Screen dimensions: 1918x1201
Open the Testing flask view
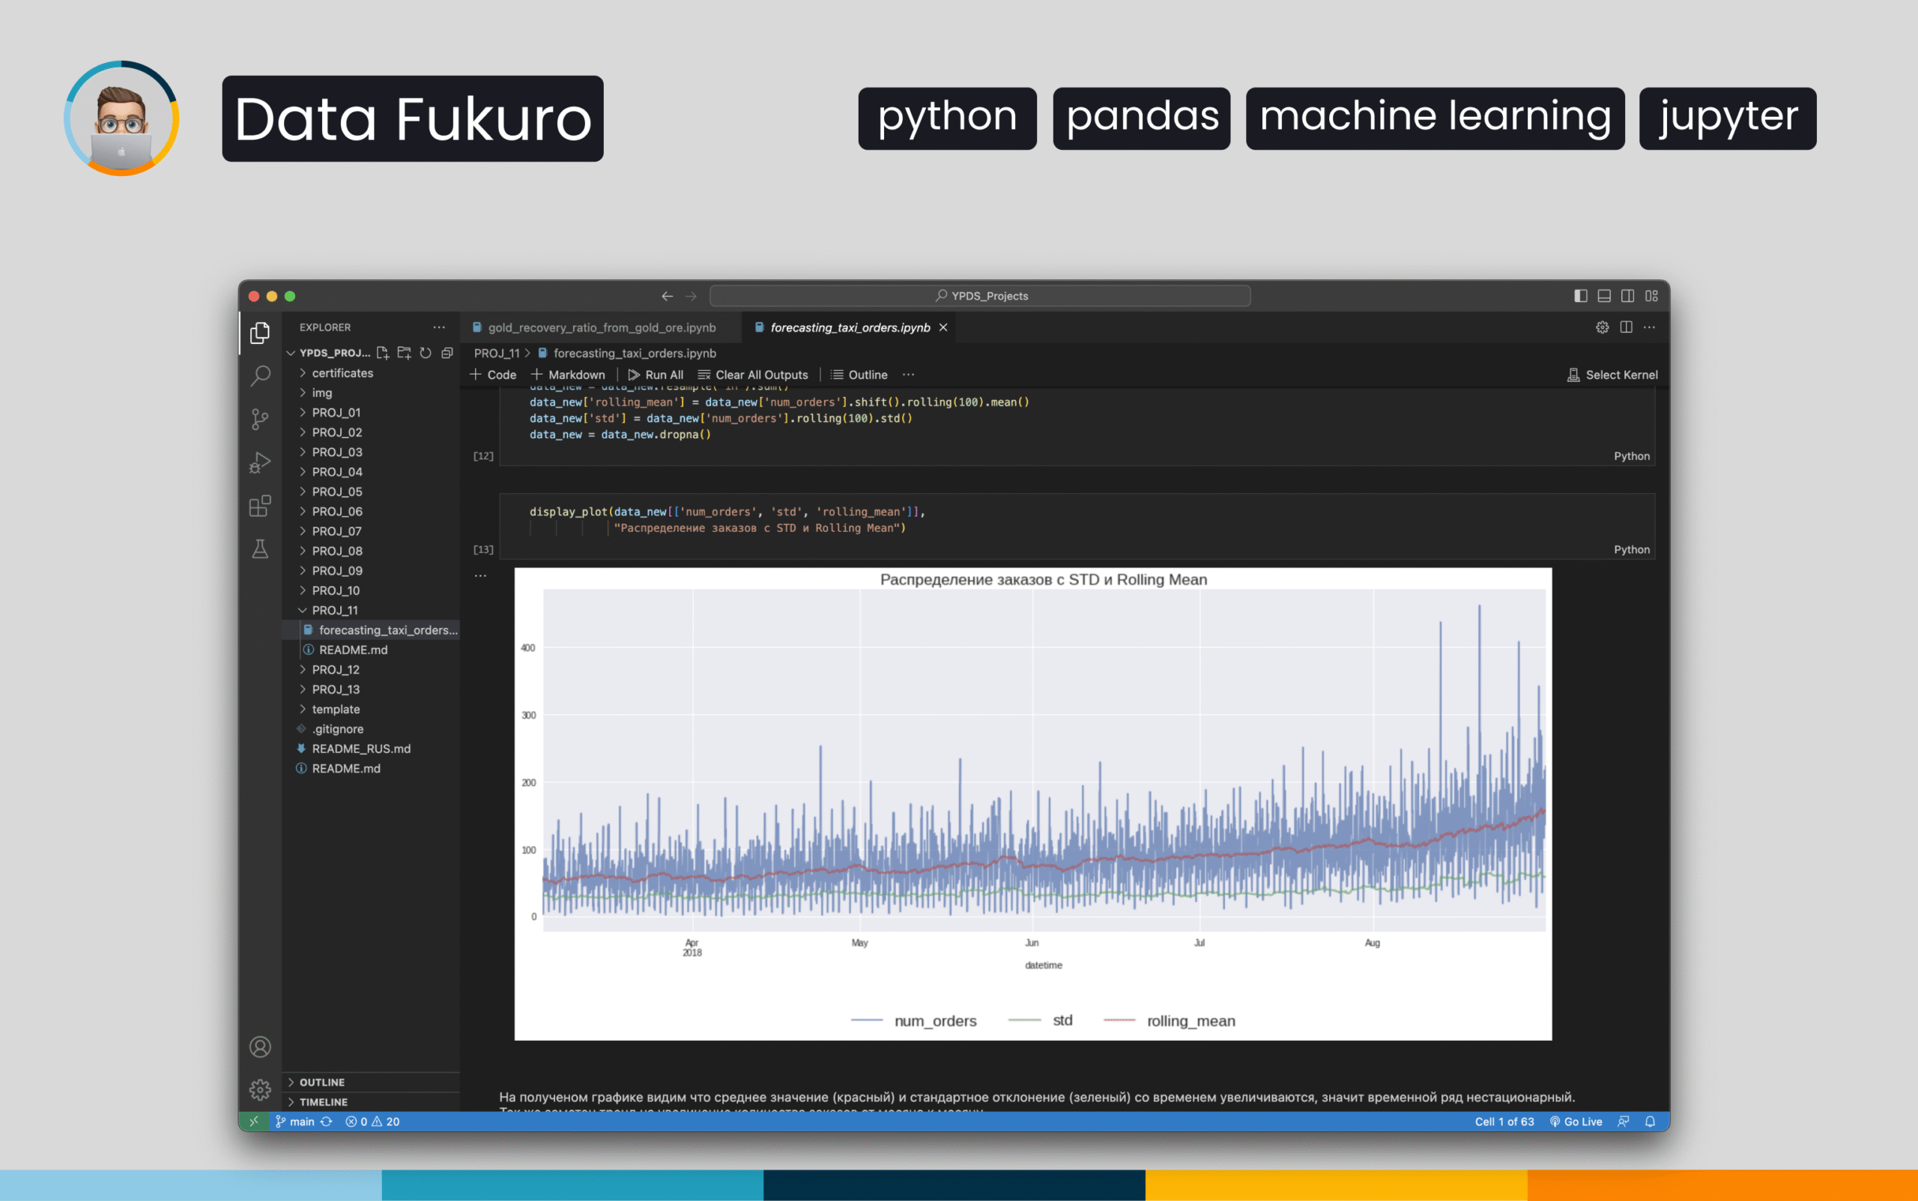pyautogui.click(x=260, y=549)
